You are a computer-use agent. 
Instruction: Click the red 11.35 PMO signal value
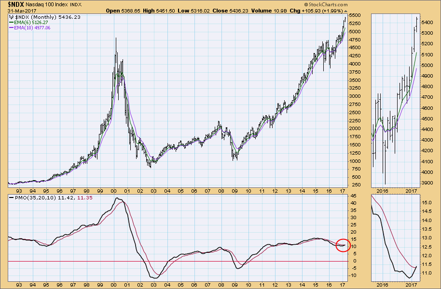(x=84, y=197)
